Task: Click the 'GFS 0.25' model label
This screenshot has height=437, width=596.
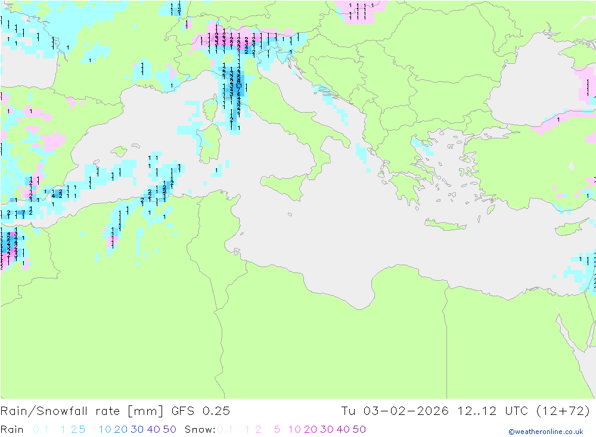Action: pos(201,411)
